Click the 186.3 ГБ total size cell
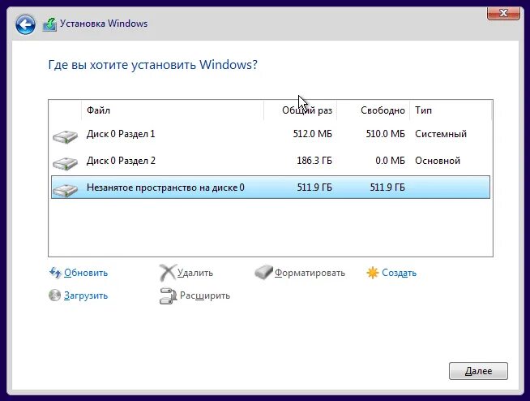Image resolution: width=530 pixels, height=401 pixels. [314, 161]
